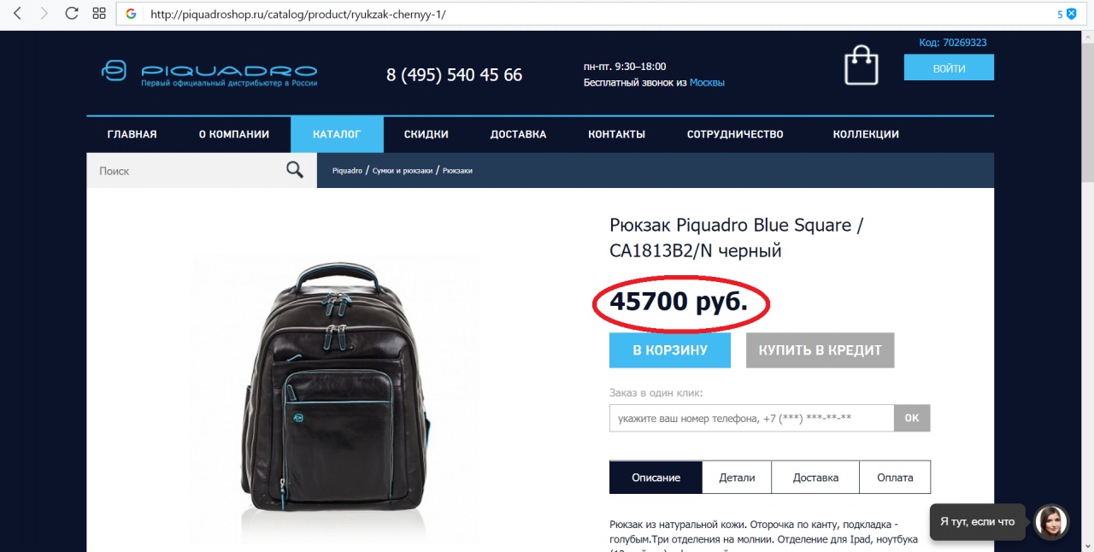Click the search magnifier icon

coord(295,170)
